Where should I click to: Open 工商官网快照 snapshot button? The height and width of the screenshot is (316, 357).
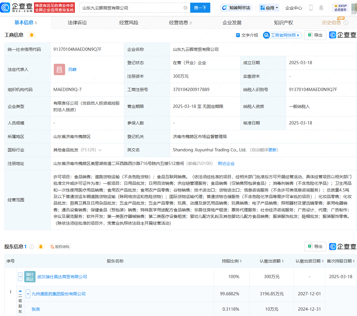pos(282,35)
